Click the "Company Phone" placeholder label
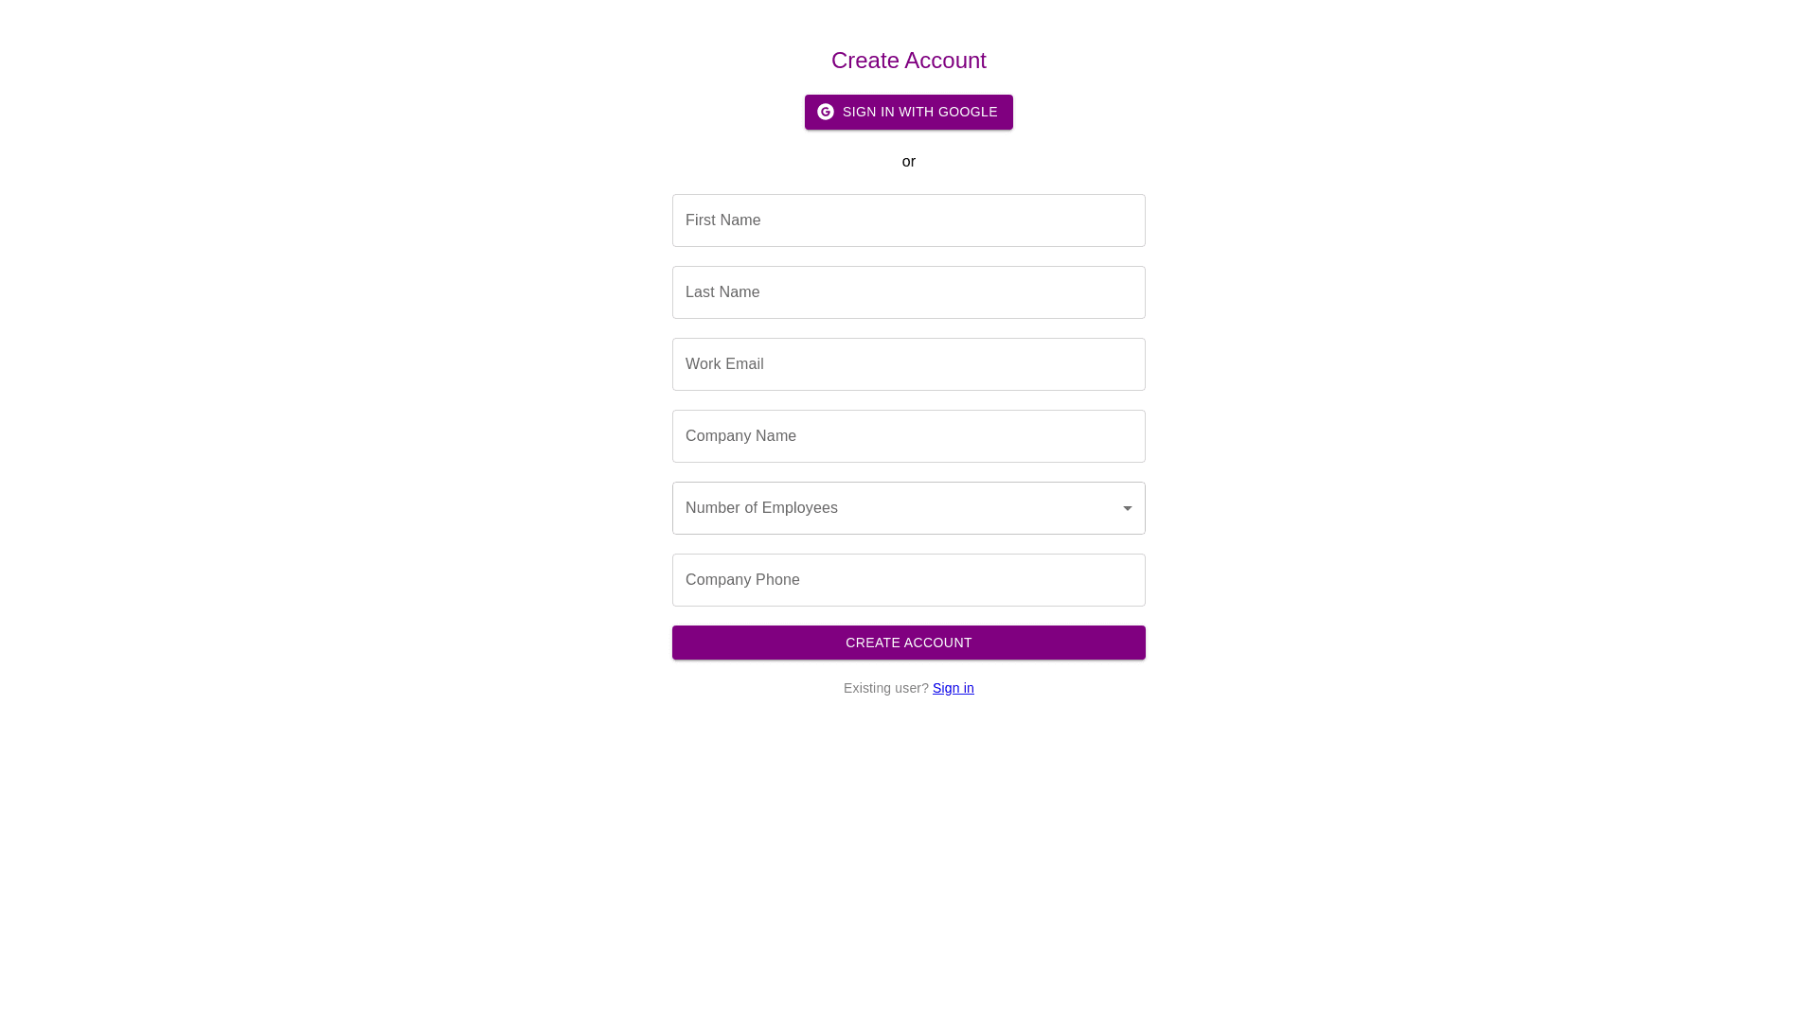 [742, 580]
